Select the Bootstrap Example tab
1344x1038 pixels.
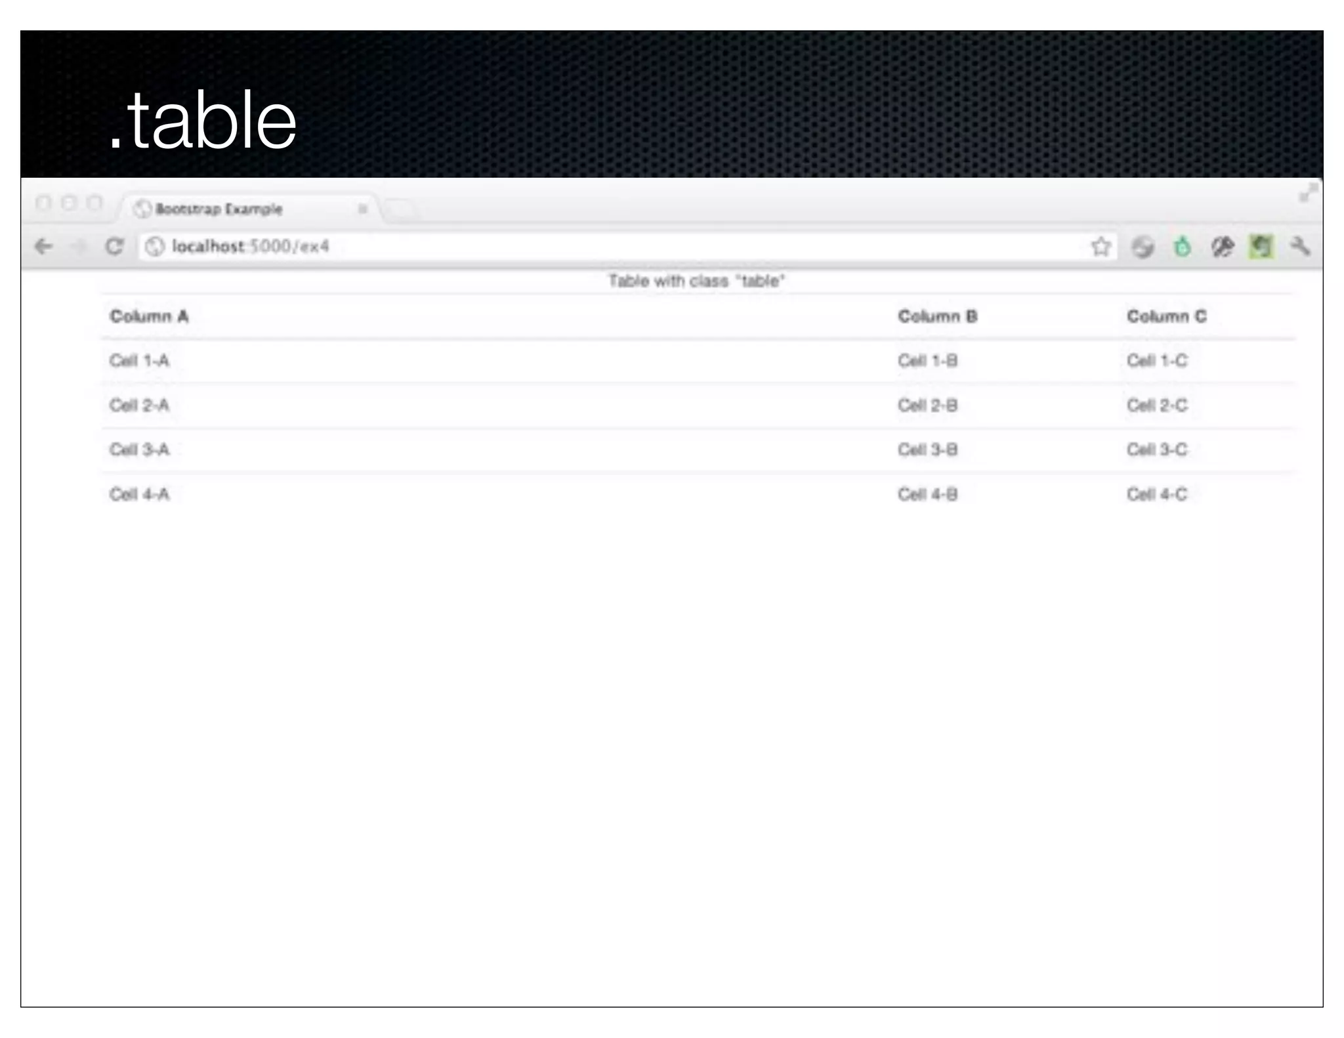219,209
